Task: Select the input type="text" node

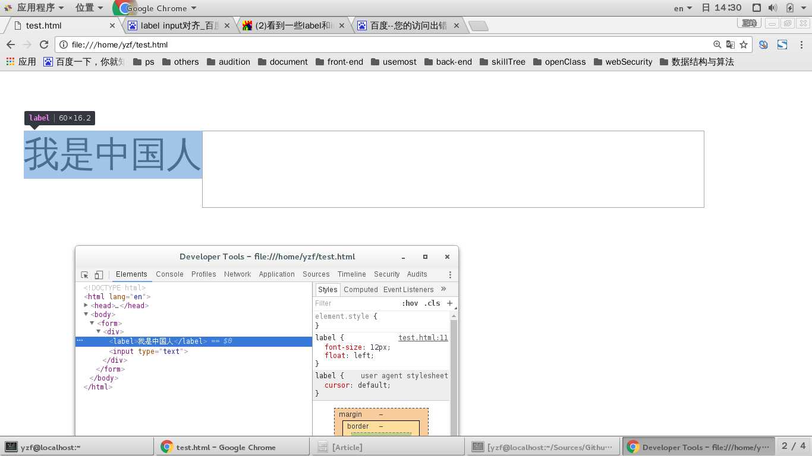Action: (149, 351)
